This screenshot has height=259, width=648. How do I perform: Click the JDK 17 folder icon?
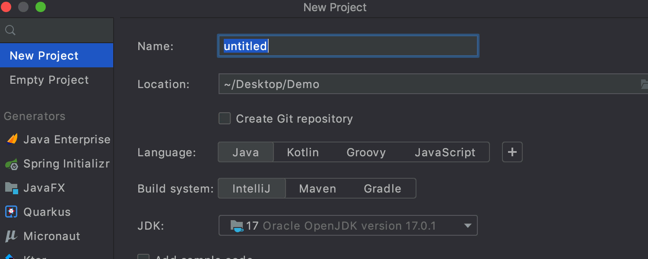[x=237, y=225]
